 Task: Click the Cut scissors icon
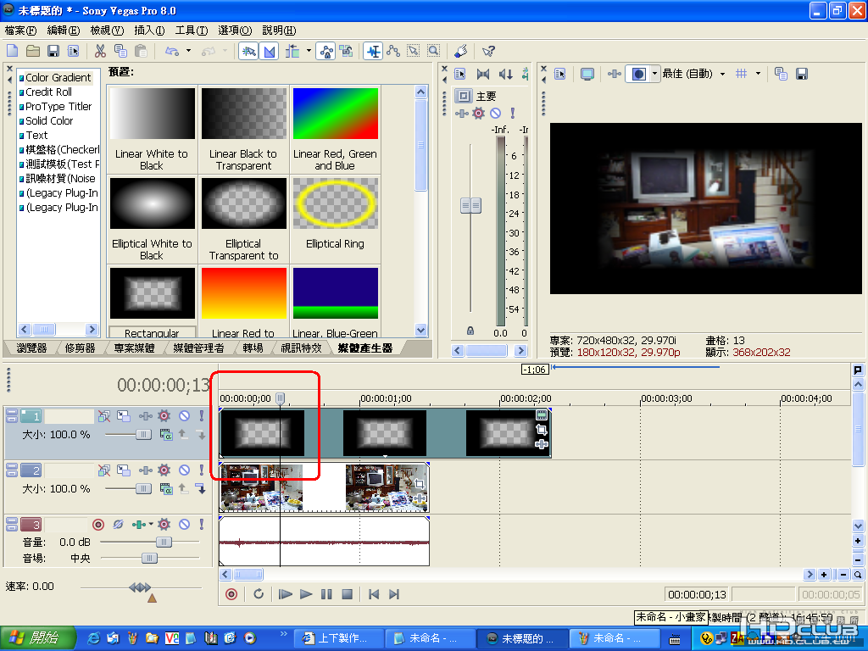pyautogui.click(x=100, y=51)
